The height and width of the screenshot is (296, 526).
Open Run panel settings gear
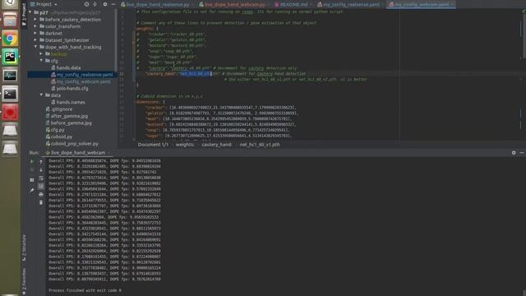pyautogui.click(x=514, y=153)
